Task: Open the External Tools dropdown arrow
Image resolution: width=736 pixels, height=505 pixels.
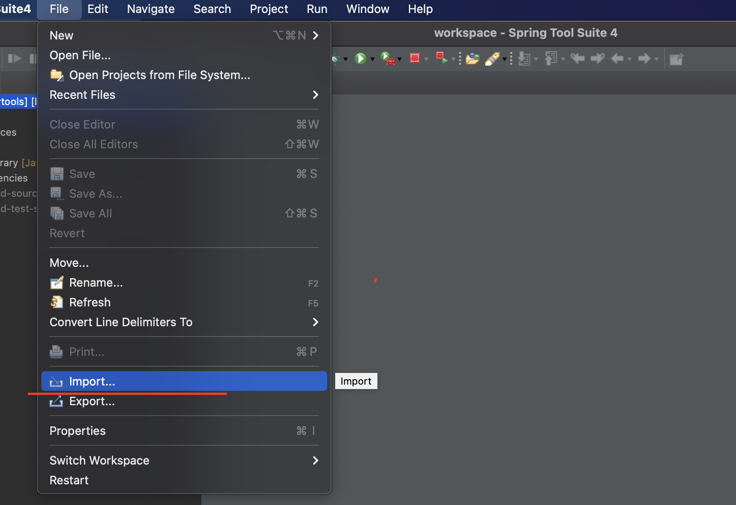Action: (x=399, y=59)
